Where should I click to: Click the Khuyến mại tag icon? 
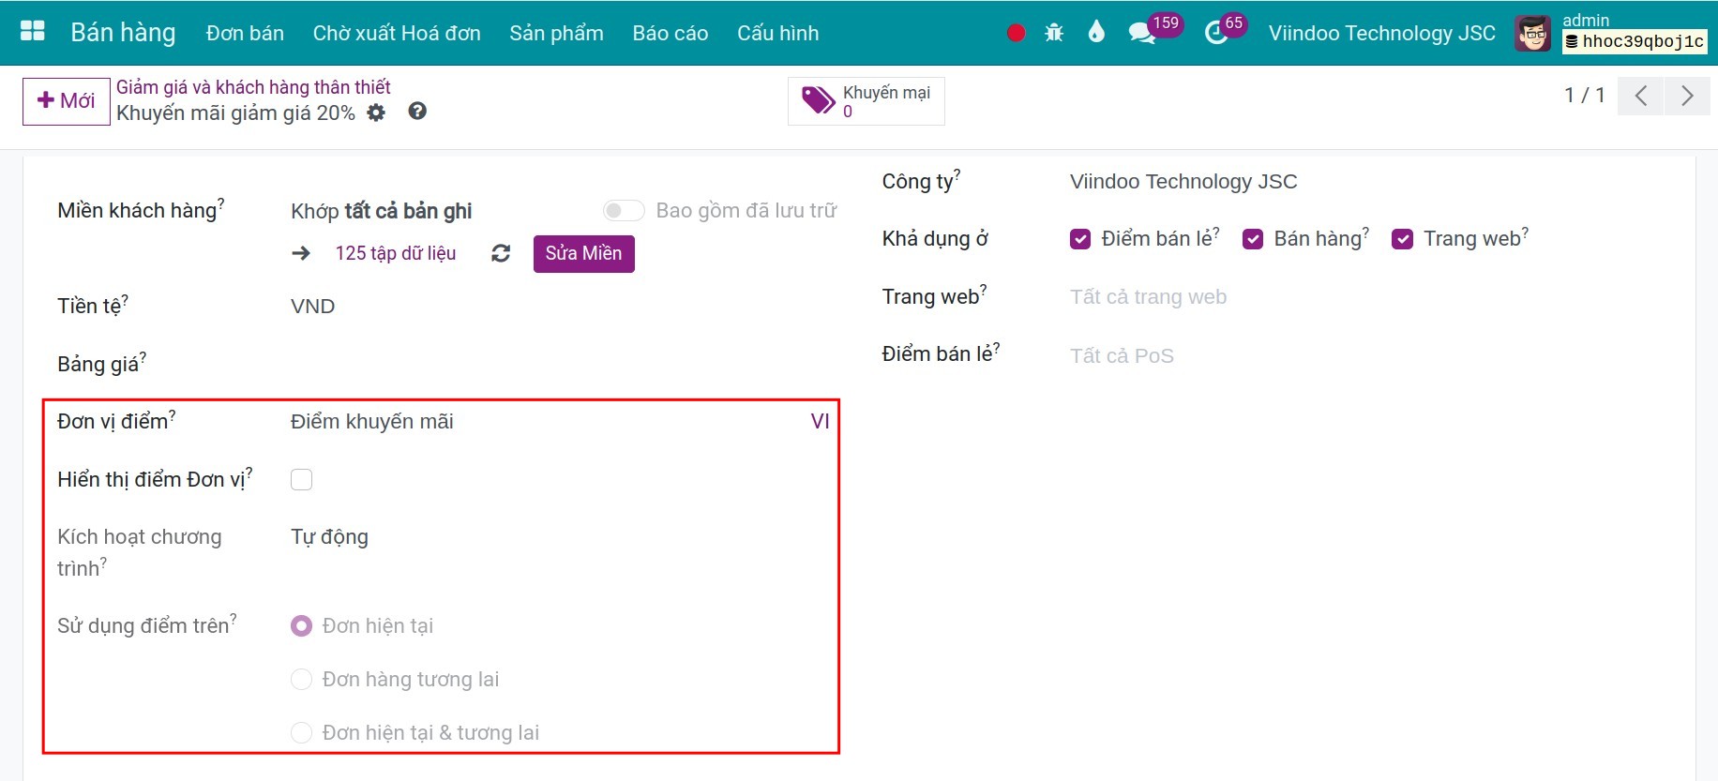click(818, 100)
